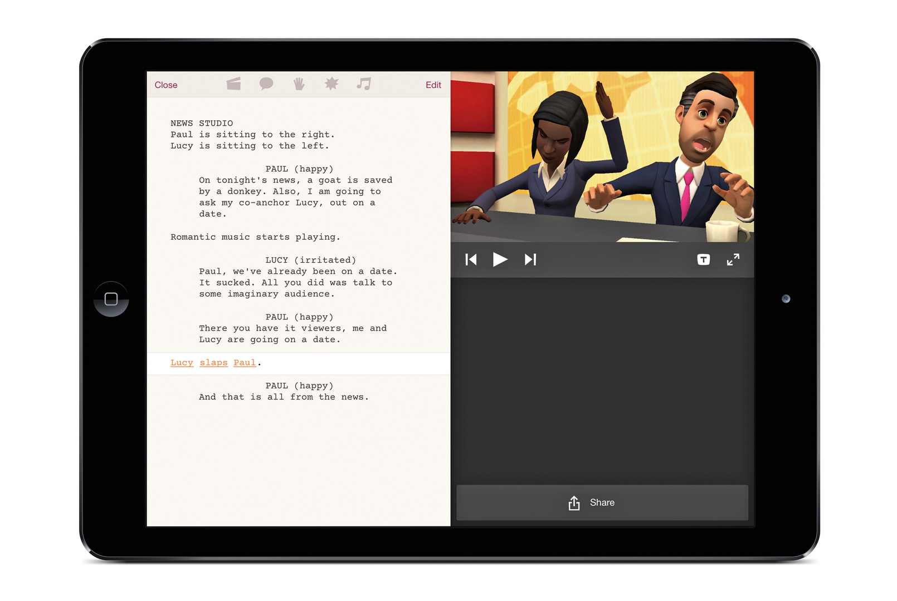Tap Edit in the script toolbar
The height and width of the screenshot is (601, 897).
tap(433, 85)
